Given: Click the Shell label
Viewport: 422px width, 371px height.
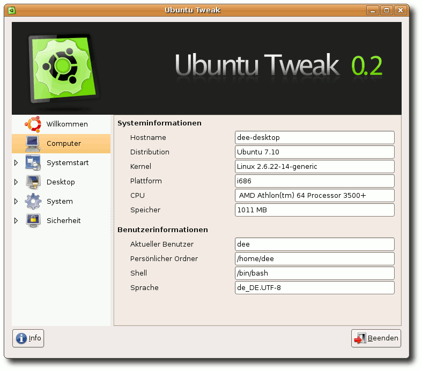Looking at the screenshot, I should click(x=138, y=273).
